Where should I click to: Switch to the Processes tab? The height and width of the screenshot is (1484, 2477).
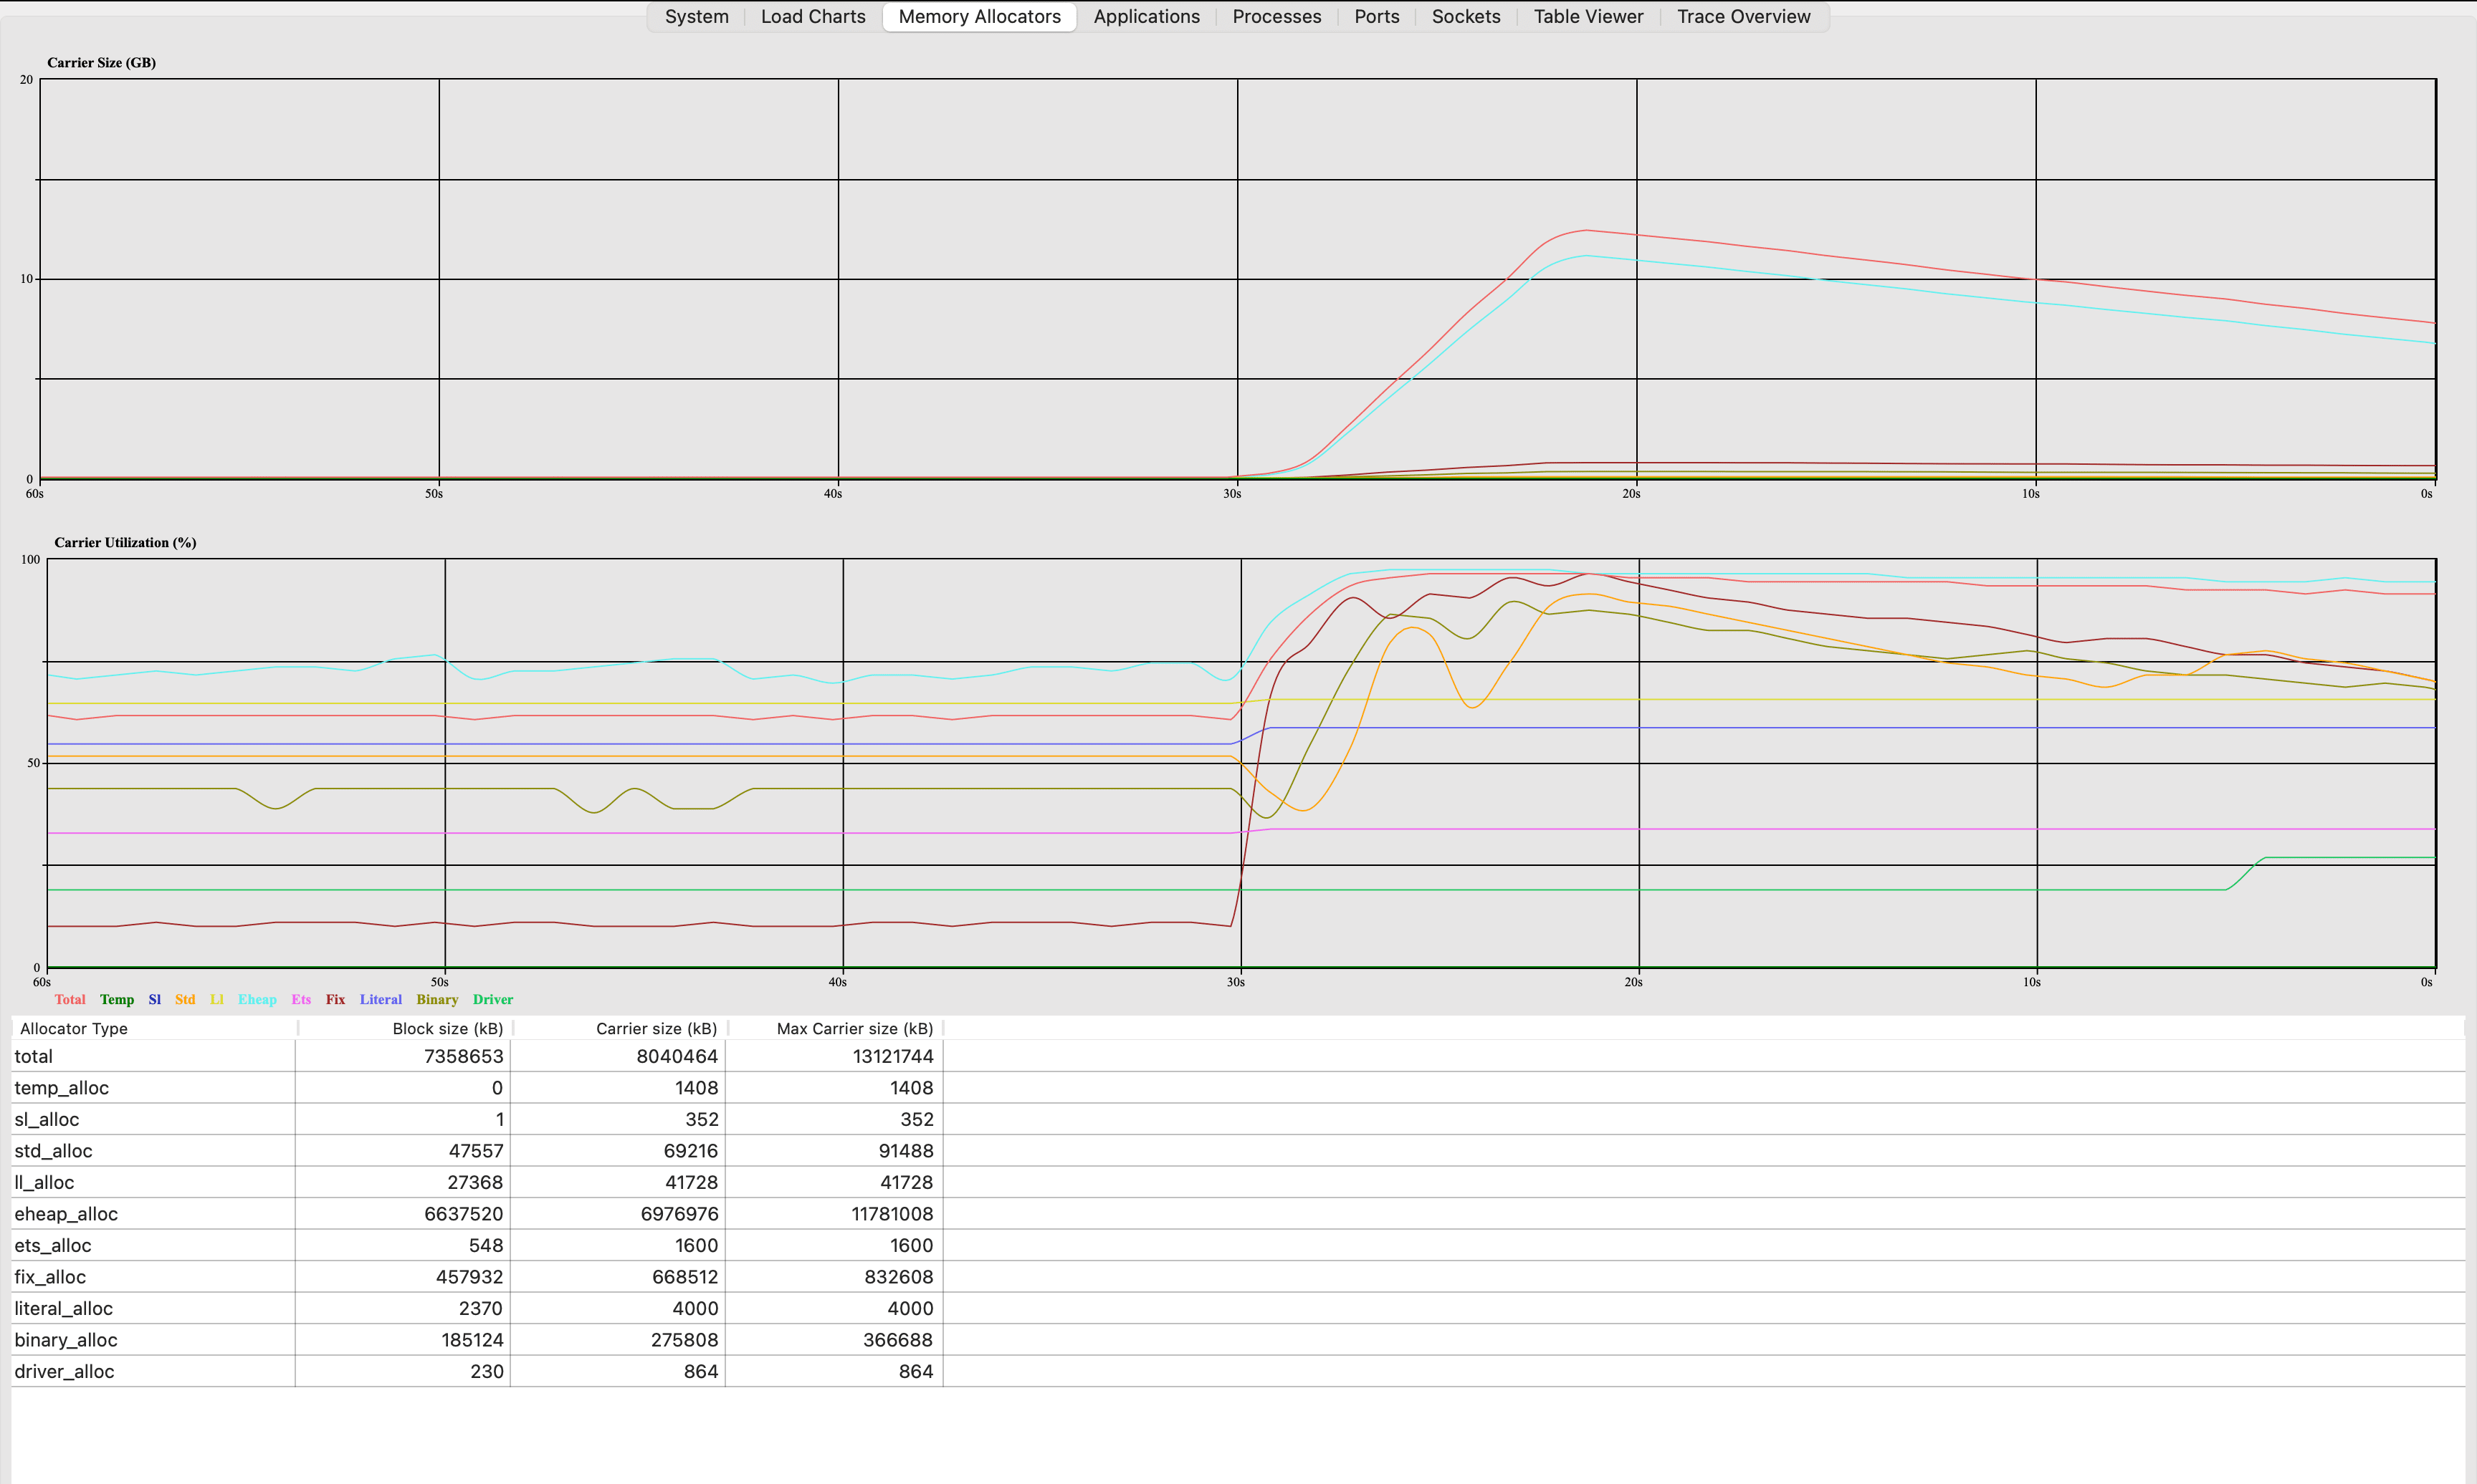(x=1276, y=16)
